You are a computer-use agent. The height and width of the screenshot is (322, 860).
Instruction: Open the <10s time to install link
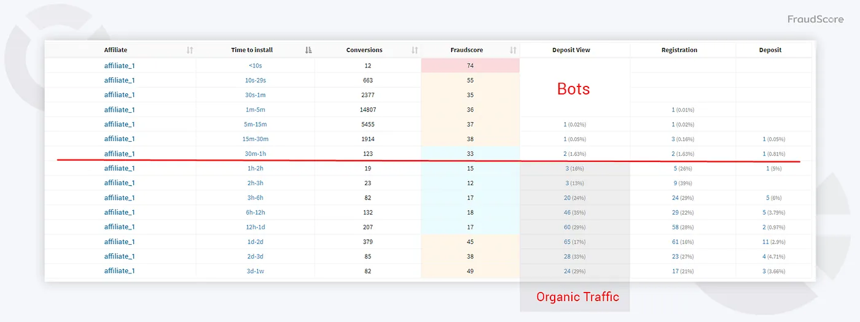click(256, 66)
